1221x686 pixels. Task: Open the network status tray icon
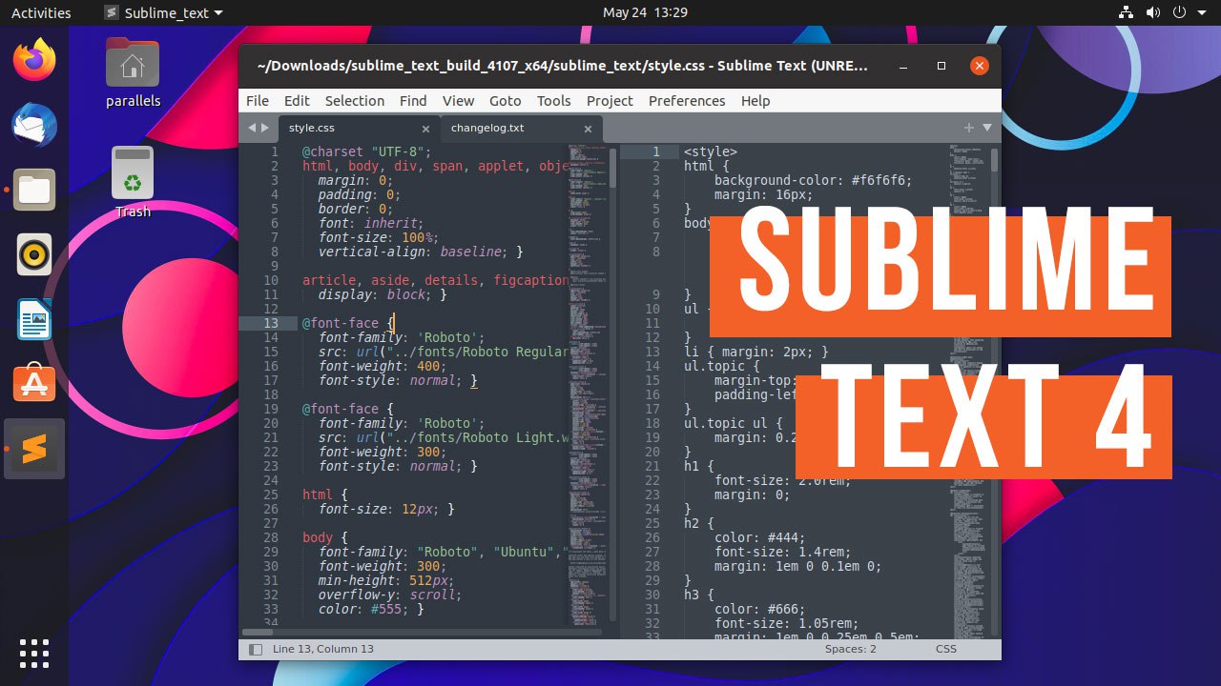click(x=1128, y=12)
